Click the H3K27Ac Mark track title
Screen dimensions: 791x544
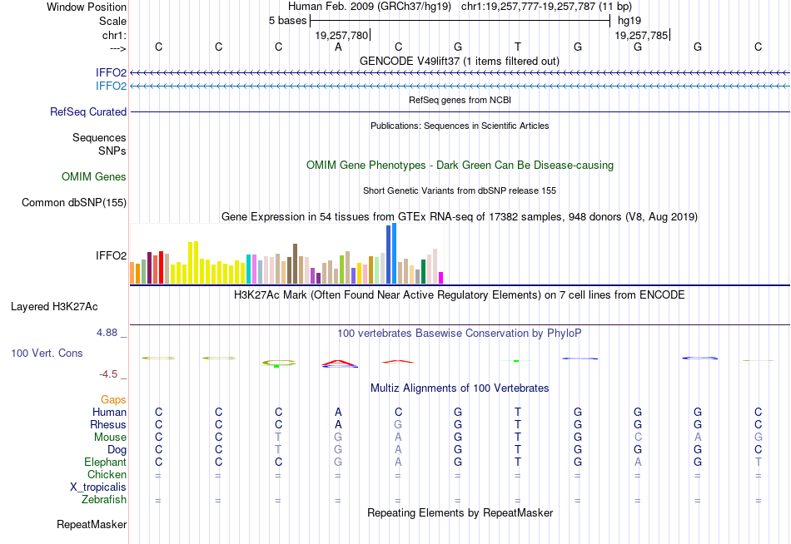click(x=459, y=295)
